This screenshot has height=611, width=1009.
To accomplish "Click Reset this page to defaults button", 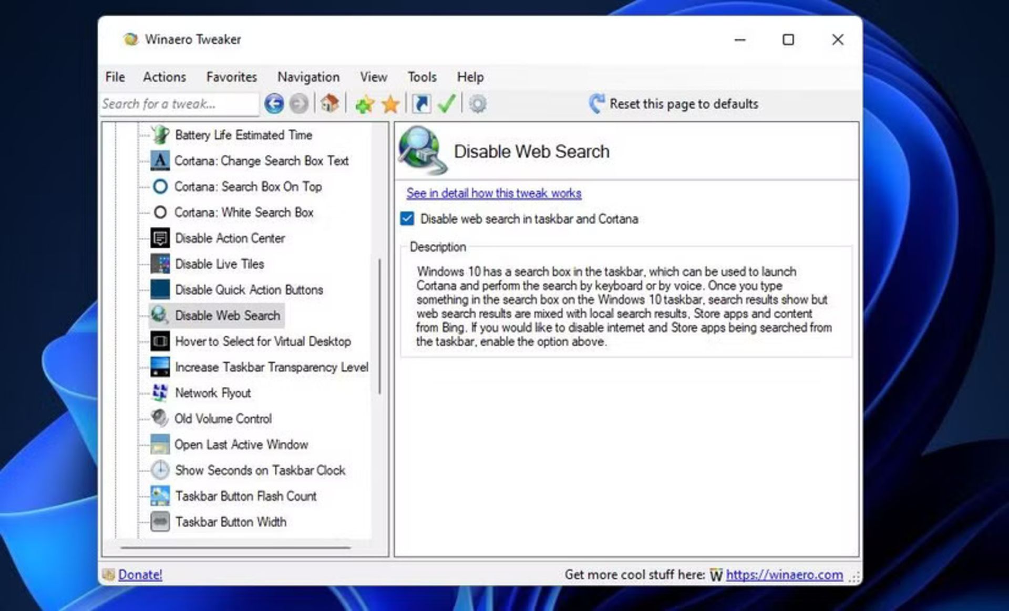I will pyautogui.click(x=674, y=103).
